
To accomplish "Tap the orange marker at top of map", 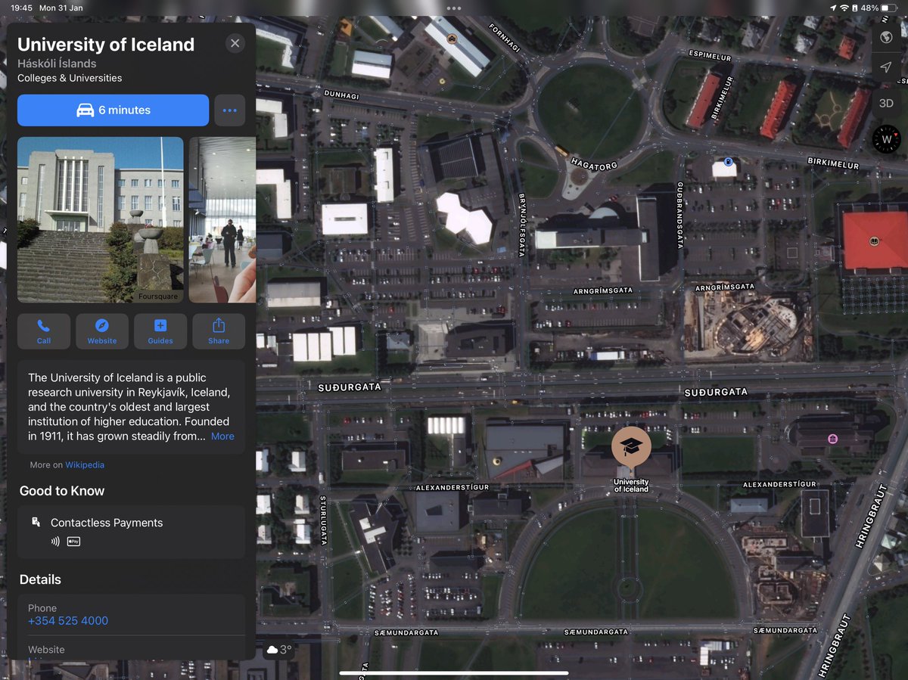I will coord(452,39).
